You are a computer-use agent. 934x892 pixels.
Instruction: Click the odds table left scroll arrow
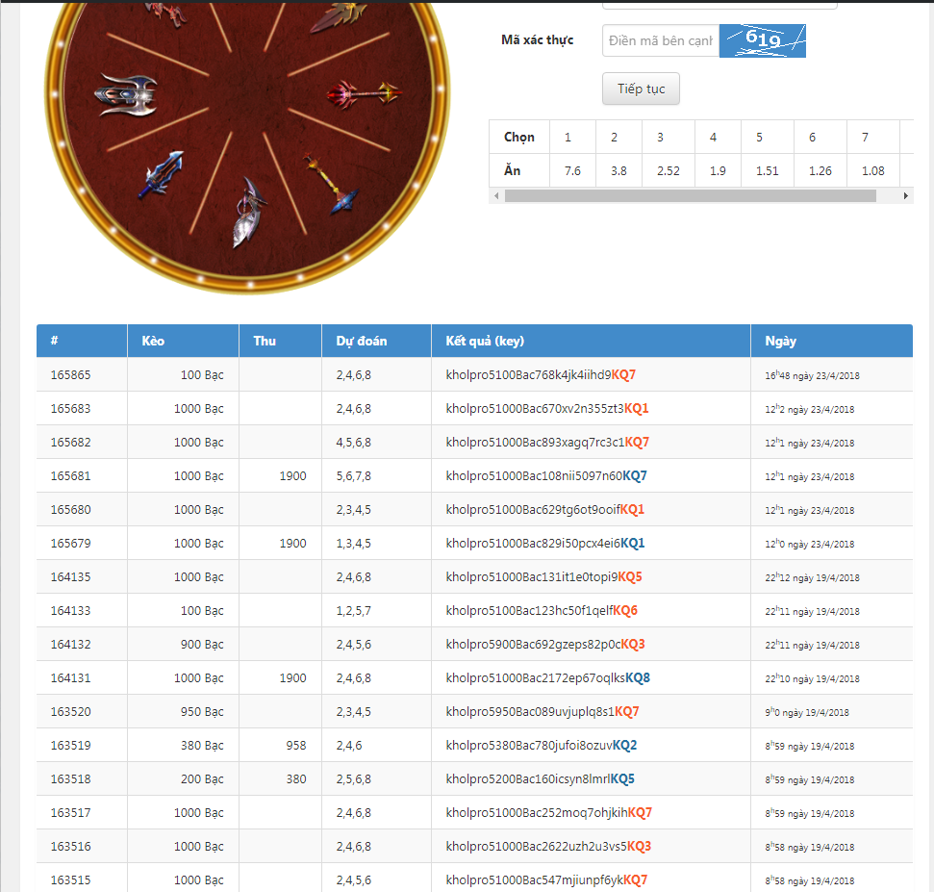[x=496, y=195]
